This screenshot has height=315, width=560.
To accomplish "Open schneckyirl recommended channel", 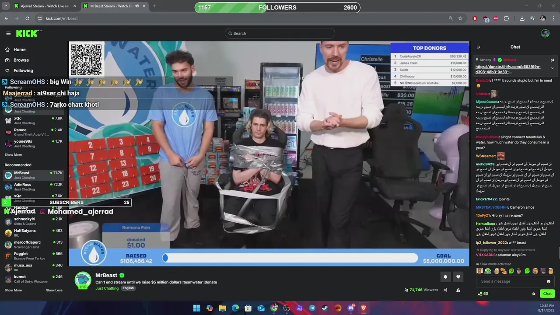I will tap(34, 221).
